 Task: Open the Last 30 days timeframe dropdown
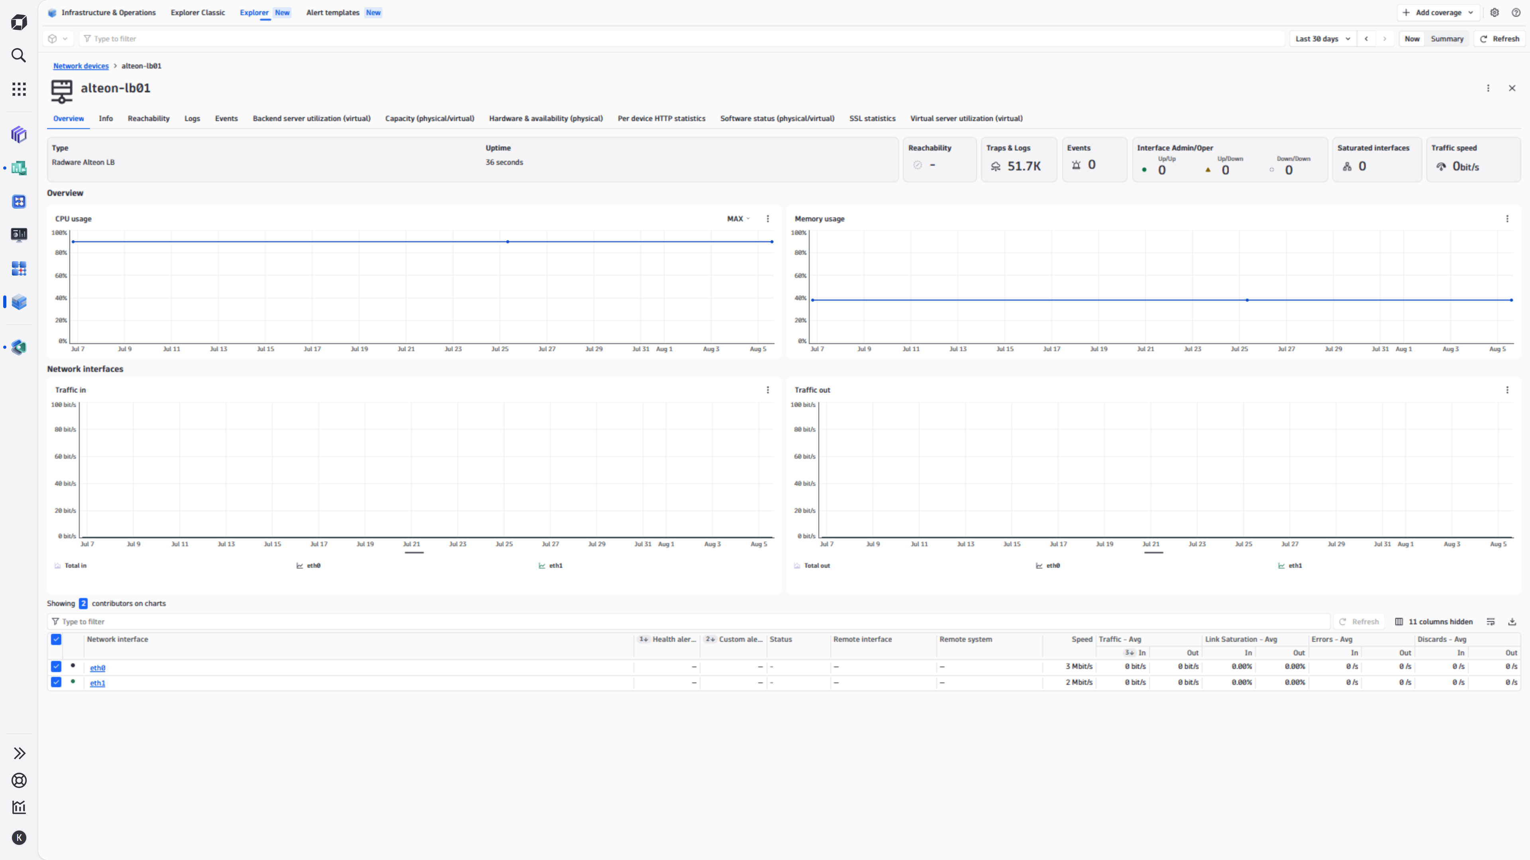[x=1323, y=39]
